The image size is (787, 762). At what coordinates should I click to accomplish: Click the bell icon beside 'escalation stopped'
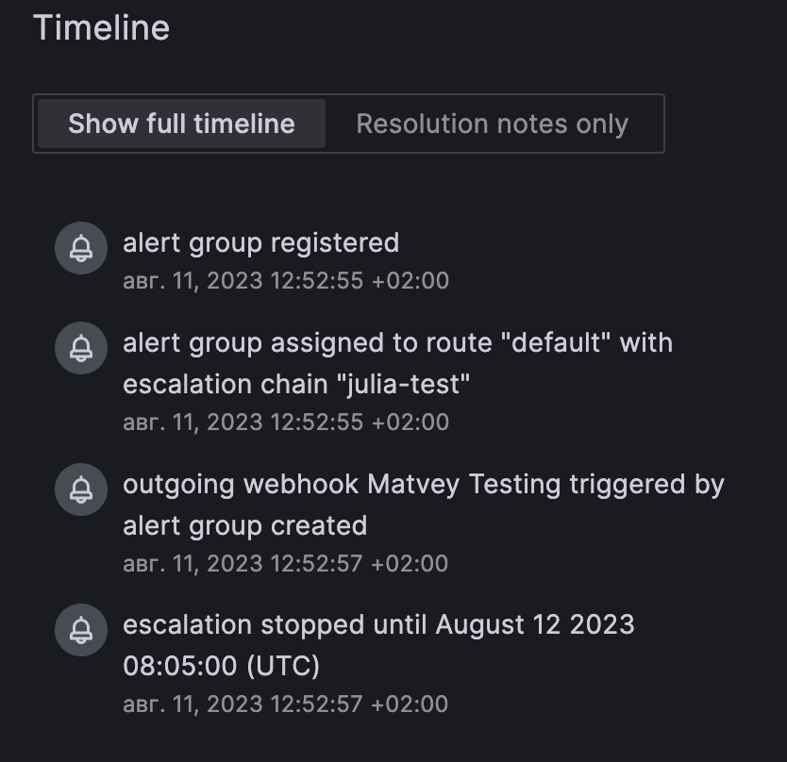81,630
